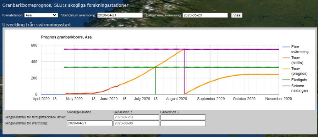Click the purple vertical line in August

click(x=184, y=72)
